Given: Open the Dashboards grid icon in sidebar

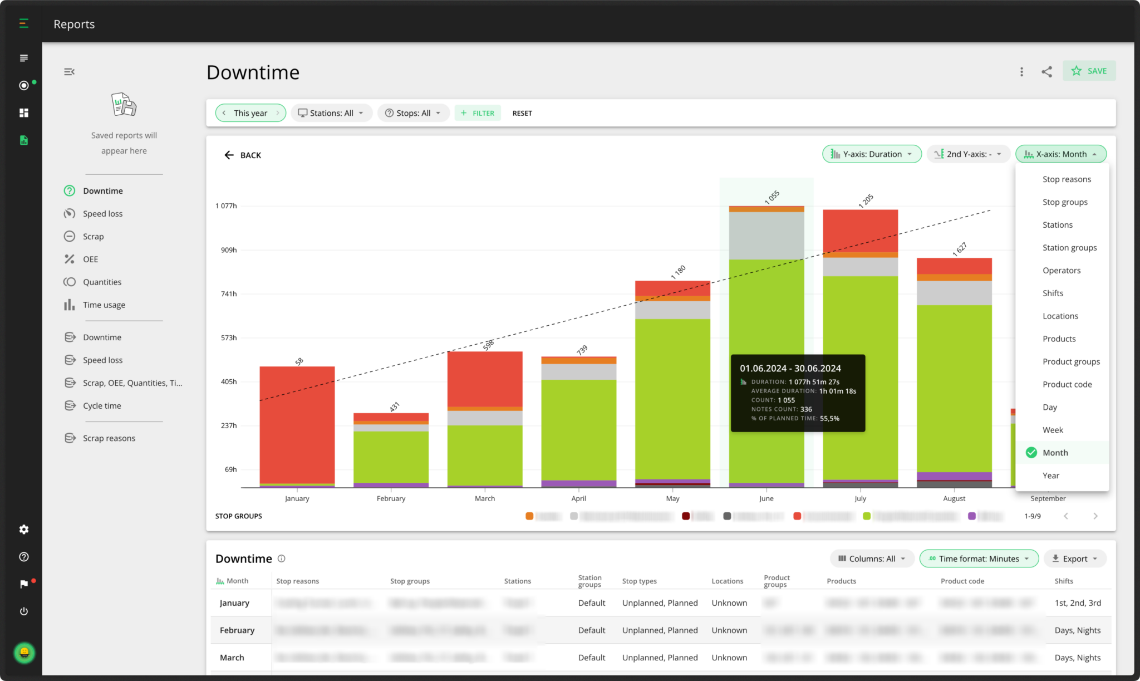Looking at the screenshot, I should [x=23, y=112].
